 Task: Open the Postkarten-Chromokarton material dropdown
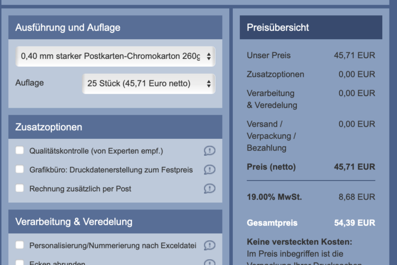tap(115, 56)
